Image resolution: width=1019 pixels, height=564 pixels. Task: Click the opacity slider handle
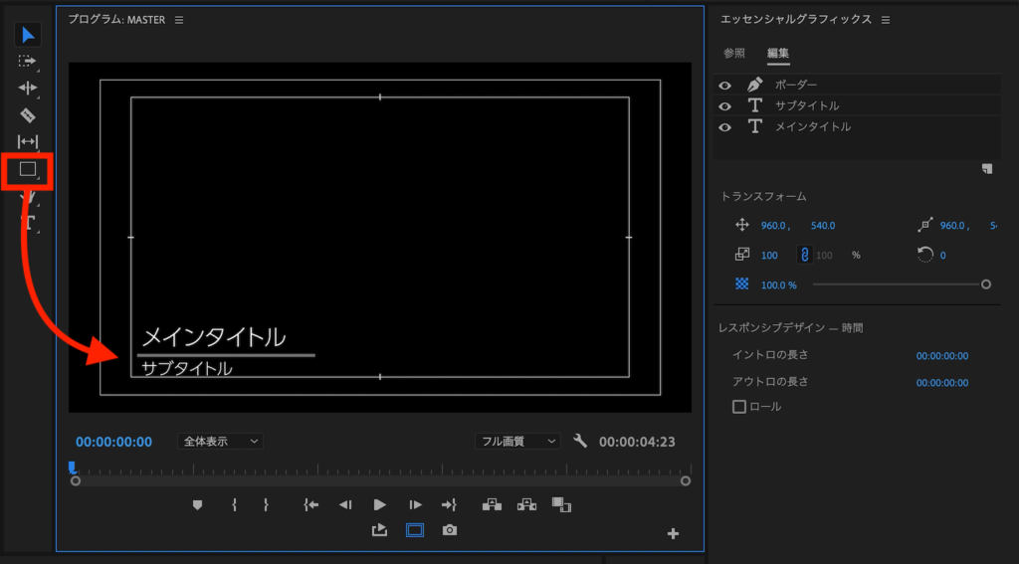[x=986, y=283]
